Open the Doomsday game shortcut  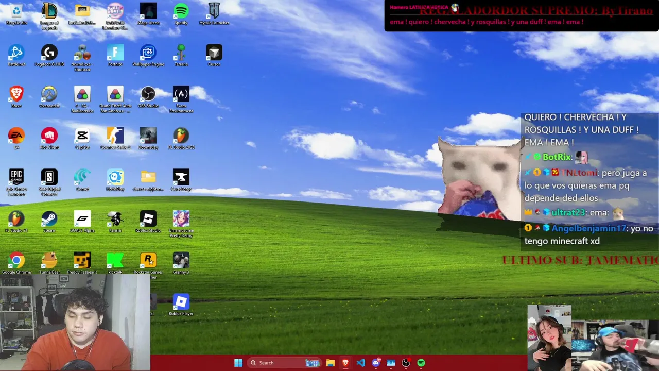(x=148, y=139)
